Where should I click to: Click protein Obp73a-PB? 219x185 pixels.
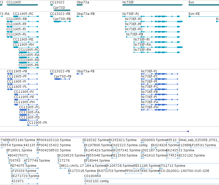point(85,71)
